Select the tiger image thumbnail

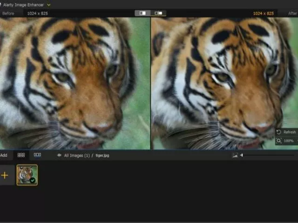coord(27,174)
